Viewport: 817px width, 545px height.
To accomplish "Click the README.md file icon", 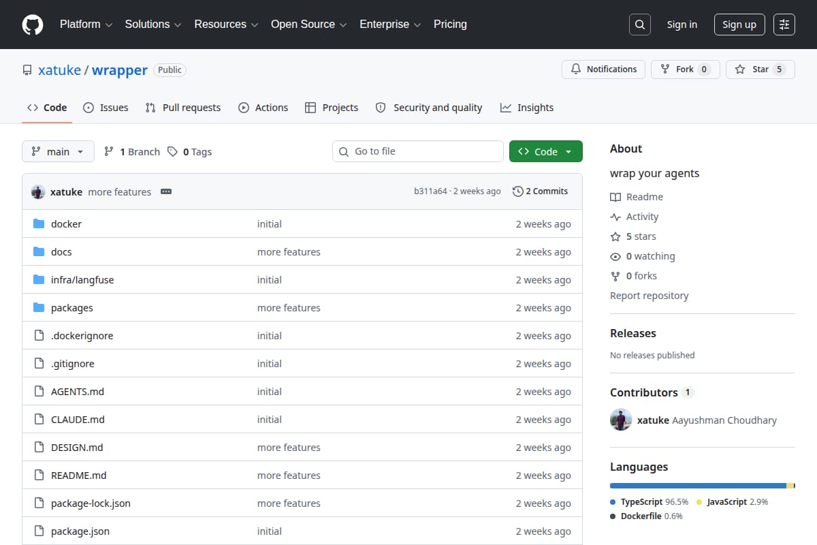I will tap(39, 476).
